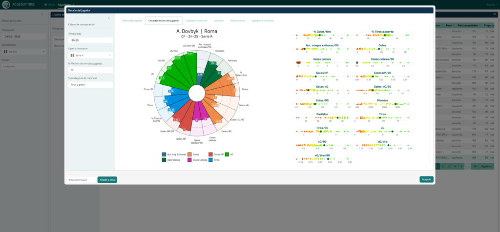The width and height of the screenshot is (500, 232).
Task: Toggle the eye icon on background list panel
Action: tap(495, 14)
